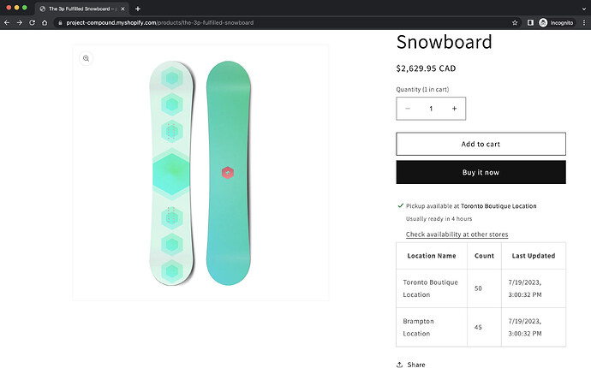591x368 pixels.
Task: Go to the browser home page
Action: tap(45, 22)
